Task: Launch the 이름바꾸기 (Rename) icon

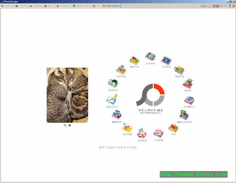Action: tap(112, 100)
